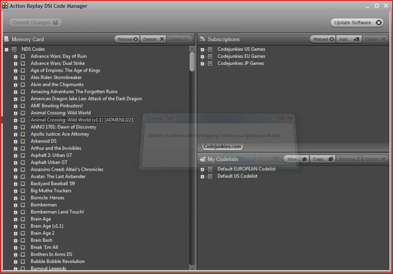393x274 pixels.
Task: Expand Advance Wars: Dual Strike node
Action: [15, 64]
